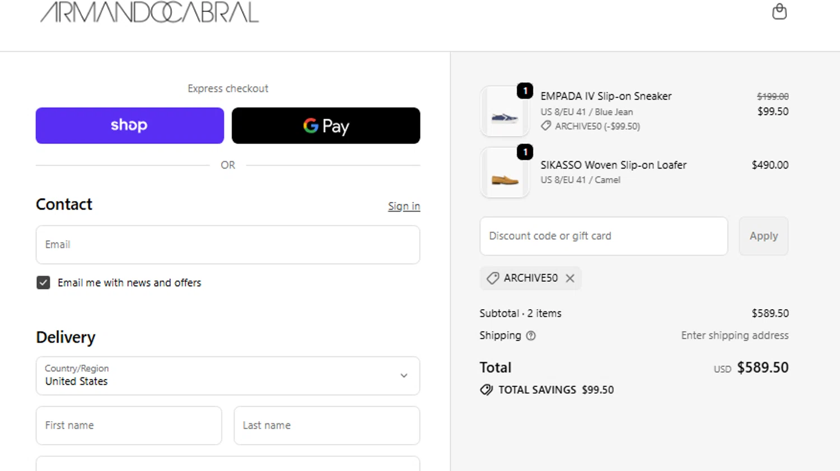
Task: Click the SIKASSO Woven Slip-on Loafer name
Action: [x=613, y=165]
